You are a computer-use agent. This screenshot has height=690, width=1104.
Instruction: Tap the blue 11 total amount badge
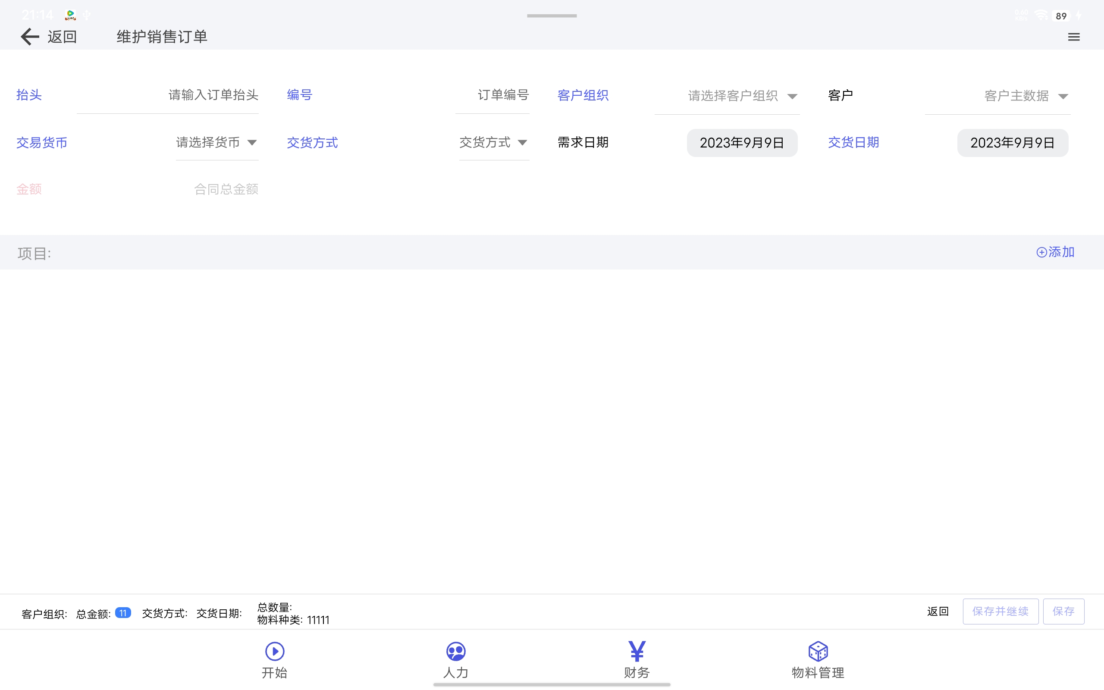tap(123, 613)
